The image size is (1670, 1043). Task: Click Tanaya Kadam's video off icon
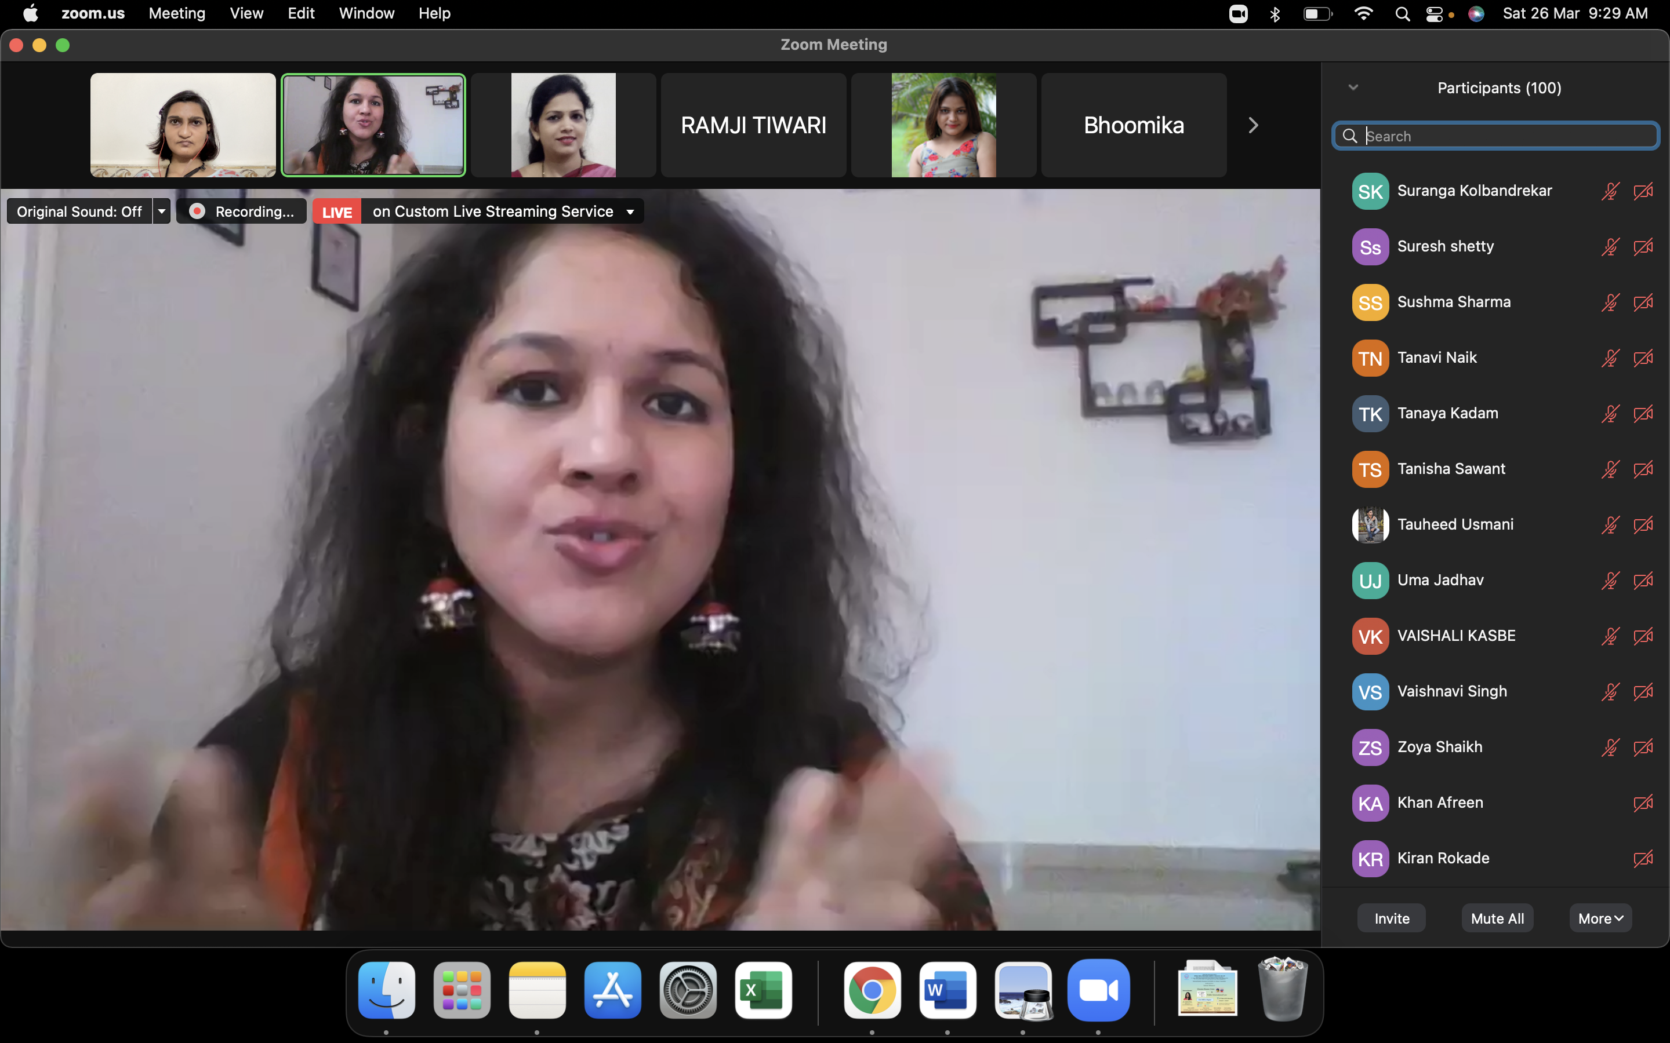point(1643,414)
